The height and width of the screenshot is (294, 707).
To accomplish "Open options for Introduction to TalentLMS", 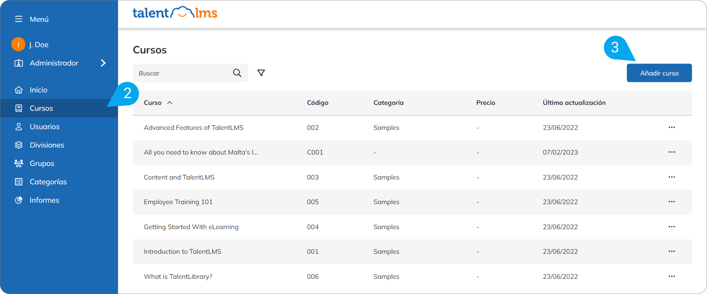I will click(x=672, y=251).
